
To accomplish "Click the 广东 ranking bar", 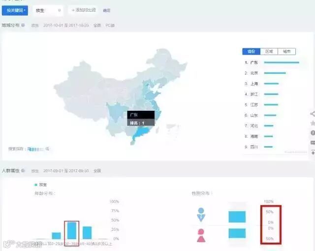I will [x=282, y=63].
